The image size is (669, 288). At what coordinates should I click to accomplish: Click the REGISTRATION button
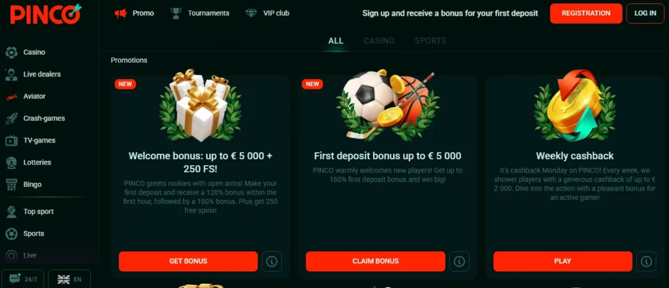(586, 13)
